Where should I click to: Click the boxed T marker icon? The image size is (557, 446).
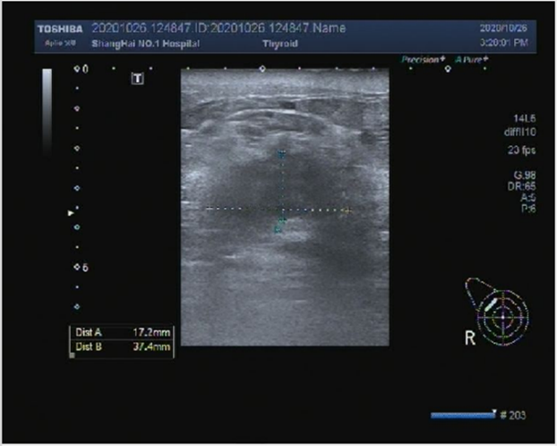[138, 79]
